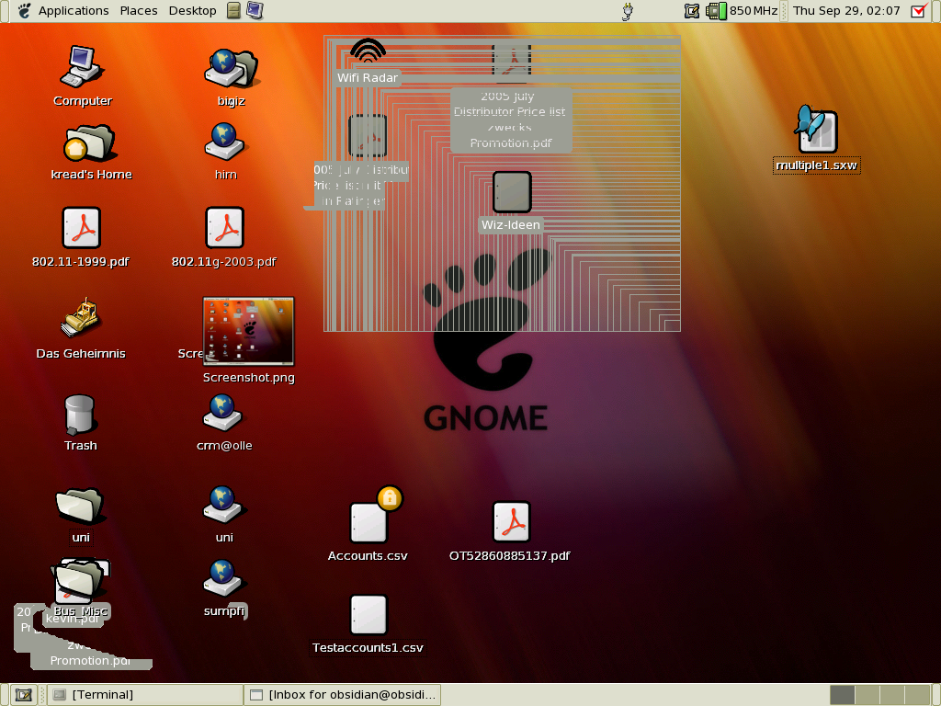The image size is (941, 706).
Task: Switch to the Terminal window in taskbar
Action: click(x=143, y=695)
